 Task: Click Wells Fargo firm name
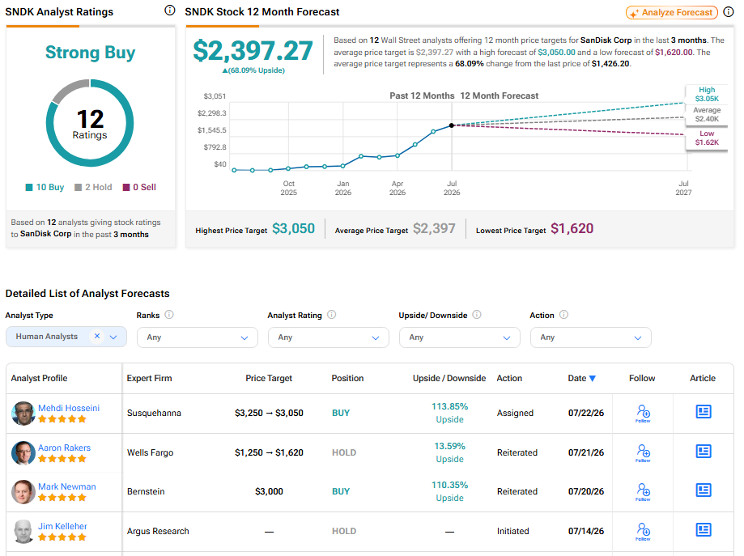(x=151, y=453)
